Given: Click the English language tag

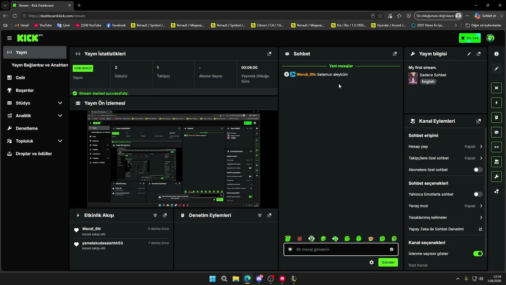Looking at the screenshot, I should [428, 82].
